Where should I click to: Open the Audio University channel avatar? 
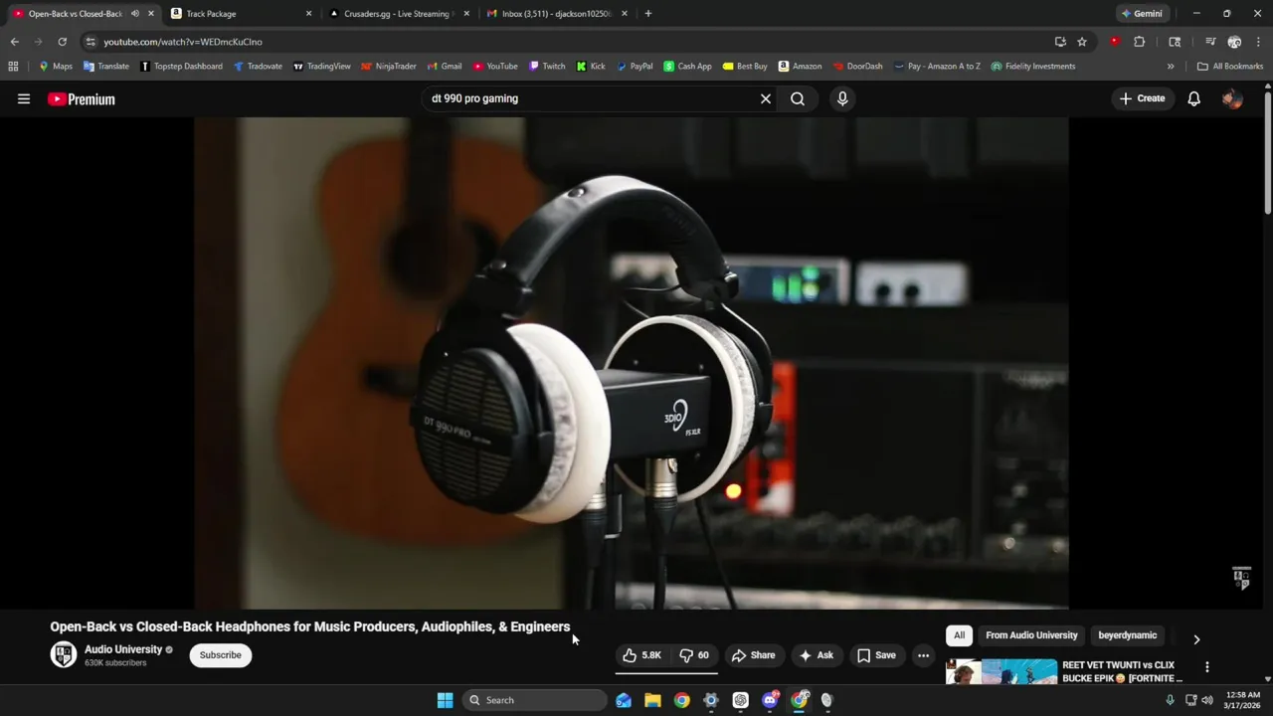[x=64, y=654]
